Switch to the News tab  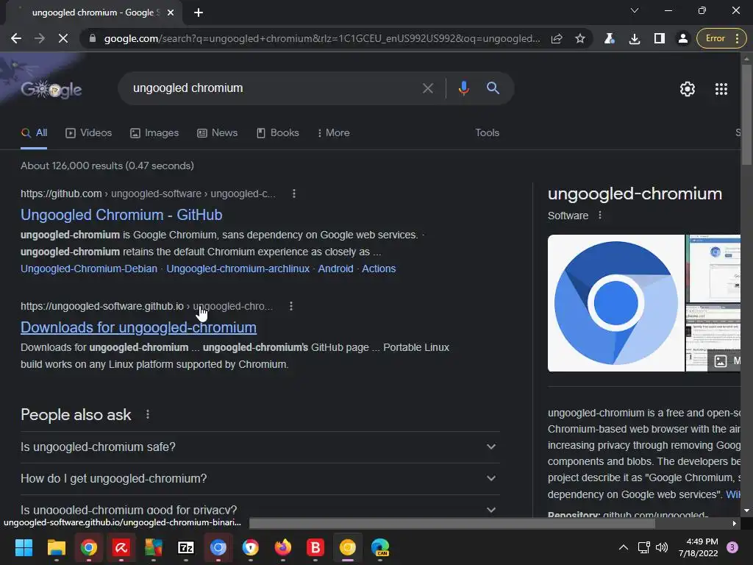tap(218, 133)
